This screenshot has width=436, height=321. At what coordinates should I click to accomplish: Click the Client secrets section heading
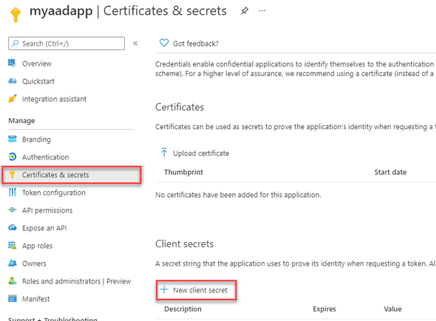[184, 244]
